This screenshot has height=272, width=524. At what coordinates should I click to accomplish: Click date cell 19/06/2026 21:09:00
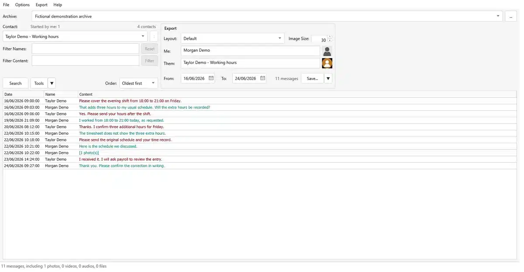22,120
